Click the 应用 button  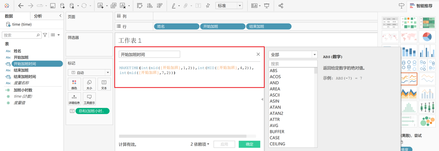point(224,144)
